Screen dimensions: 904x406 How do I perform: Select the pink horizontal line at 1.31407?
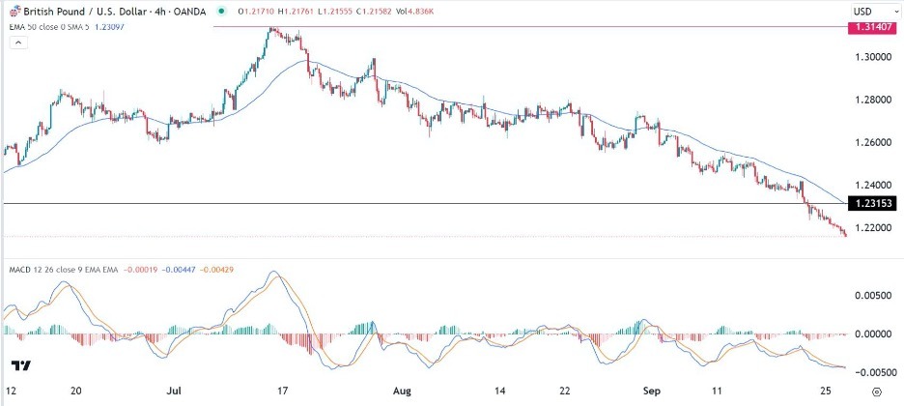(x=531, y=28)
